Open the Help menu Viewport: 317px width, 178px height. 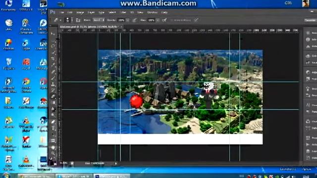click(x=164, y=12)
